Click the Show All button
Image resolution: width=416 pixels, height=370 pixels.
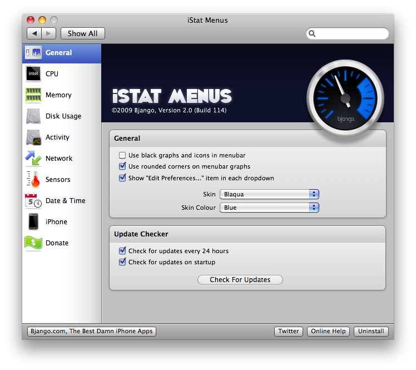coord(83,33)
